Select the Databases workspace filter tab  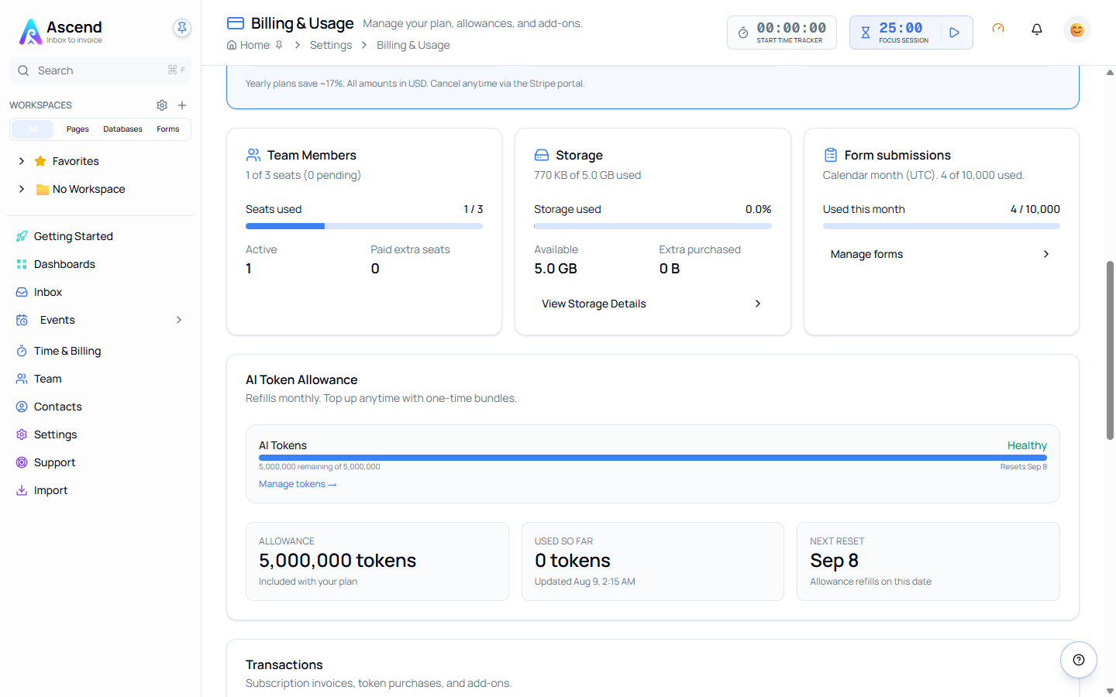coord(122,129)
